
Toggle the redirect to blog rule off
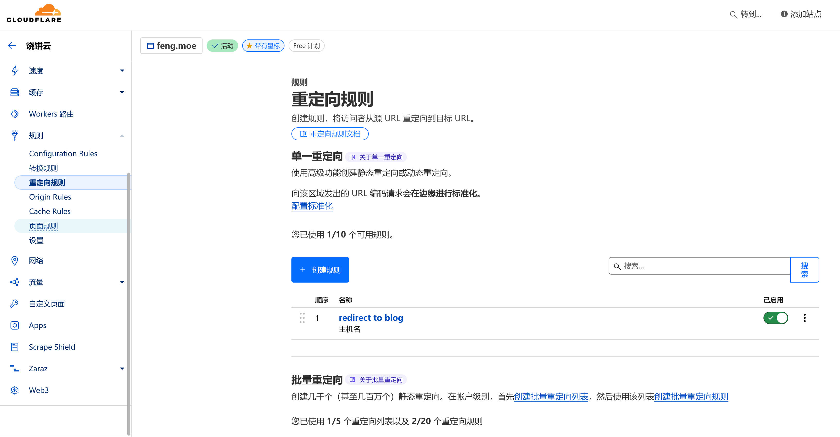(775, 318)
